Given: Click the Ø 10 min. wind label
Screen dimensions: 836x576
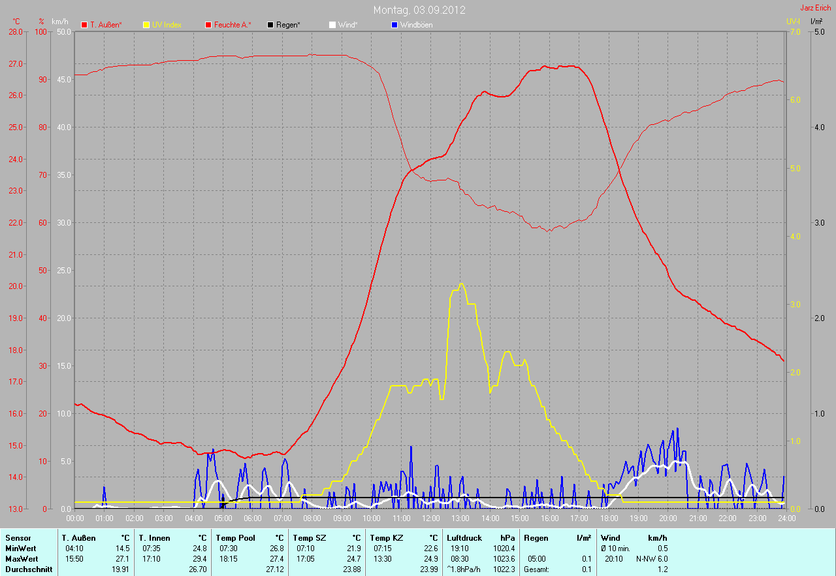Looking at the screenshot, I should click(615, 549).
